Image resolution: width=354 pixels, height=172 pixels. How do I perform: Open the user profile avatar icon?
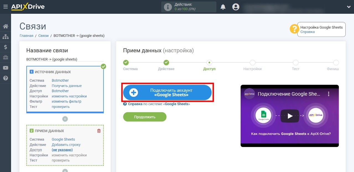tap(236, 7)
